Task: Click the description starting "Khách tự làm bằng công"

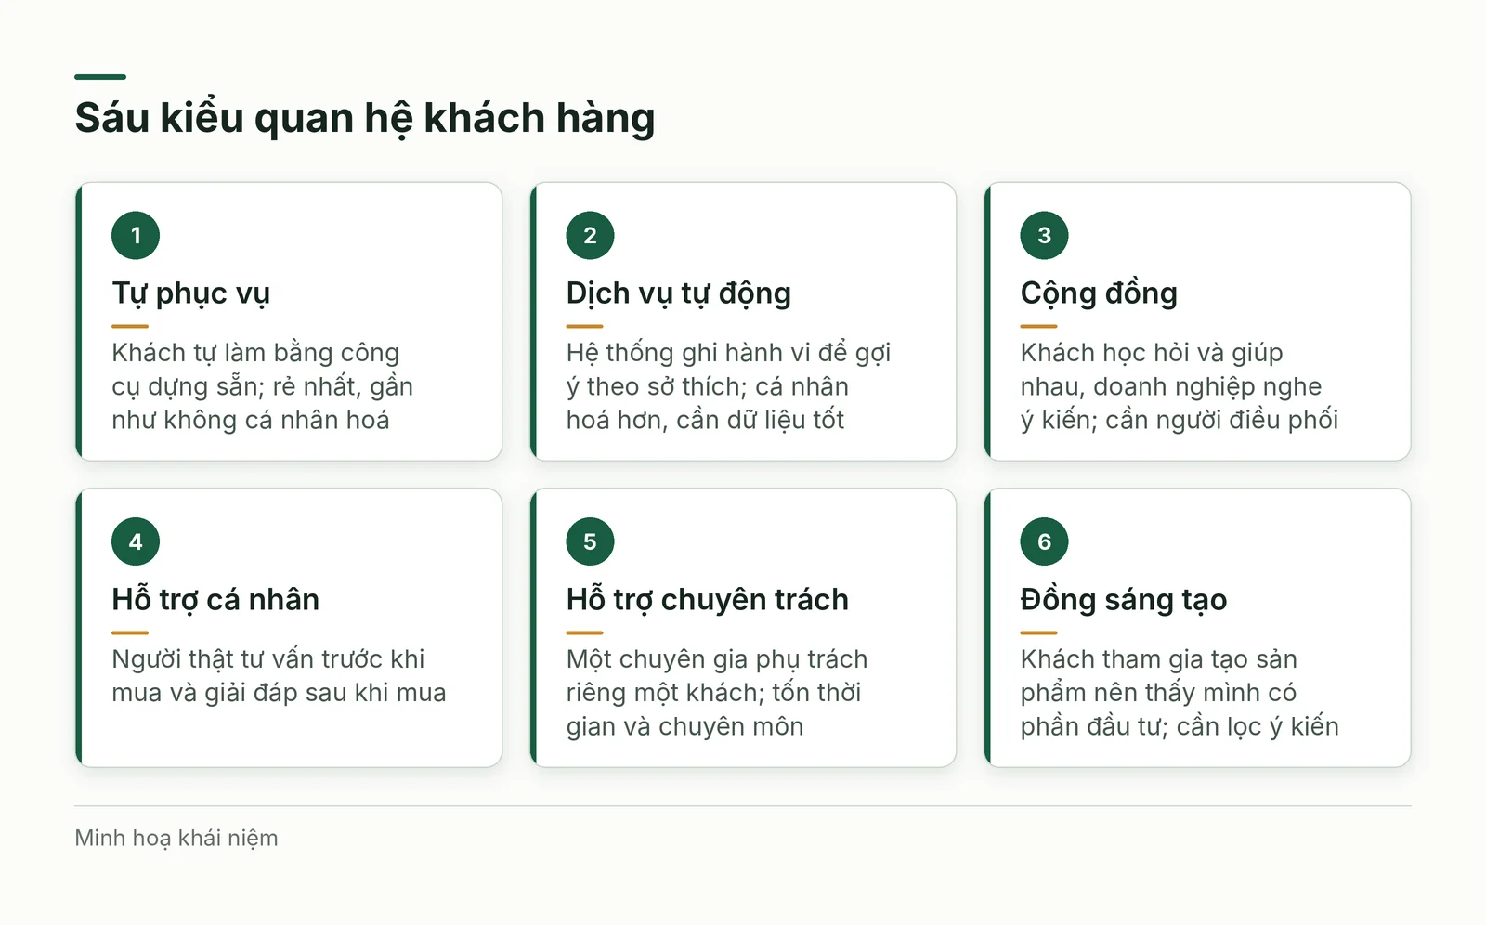Action: coord(263,386)
